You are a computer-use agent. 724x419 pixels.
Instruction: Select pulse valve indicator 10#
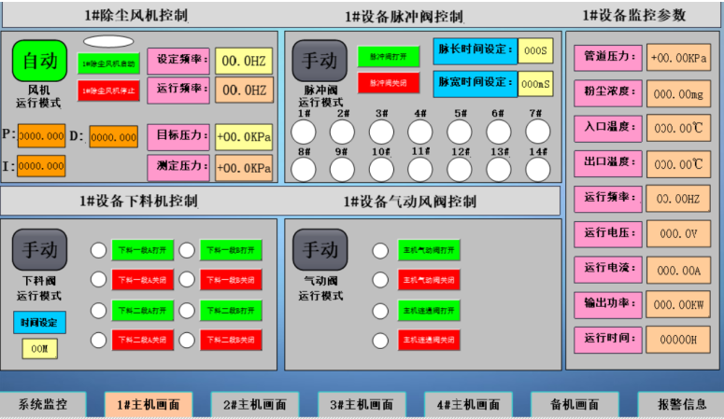pos(381,169)
